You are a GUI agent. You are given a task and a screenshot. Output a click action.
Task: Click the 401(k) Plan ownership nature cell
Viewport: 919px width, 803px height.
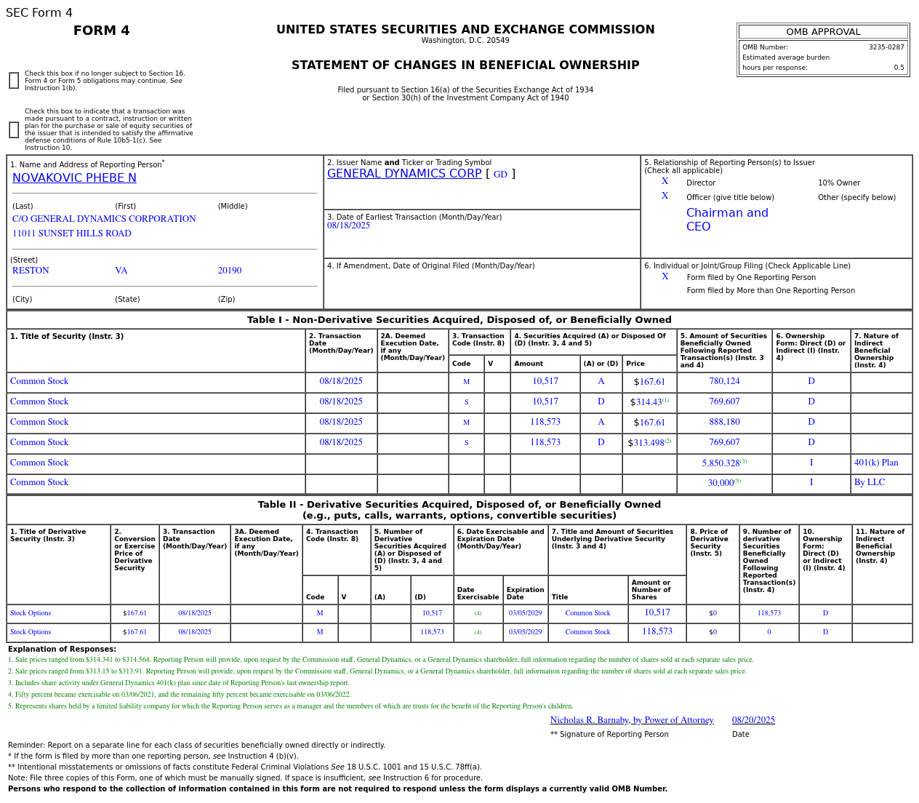876,463
